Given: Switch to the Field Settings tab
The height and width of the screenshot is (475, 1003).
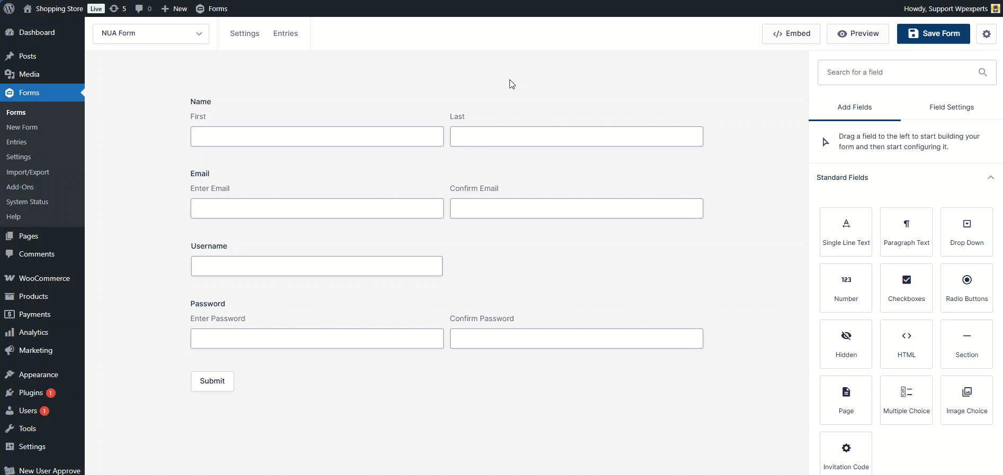Looking at the screenshot, I should pyautogui.click(x=951, y=107).
